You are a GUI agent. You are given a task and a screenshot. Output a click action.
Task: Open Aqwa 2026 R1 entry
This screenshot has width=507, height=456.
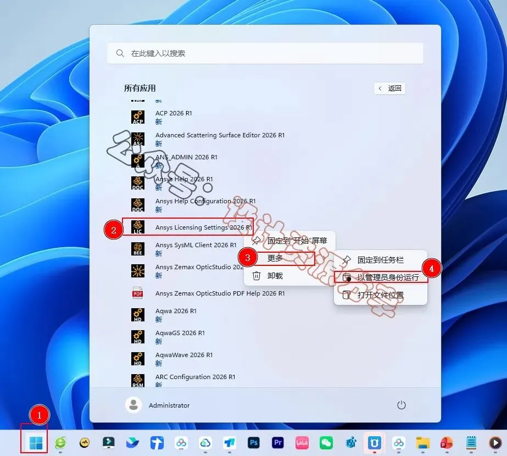click(176, 311)
